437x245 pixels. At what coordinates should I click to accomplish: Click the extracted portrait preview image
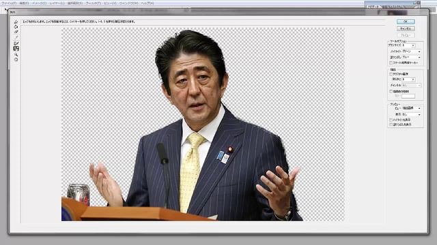(203, 125)
